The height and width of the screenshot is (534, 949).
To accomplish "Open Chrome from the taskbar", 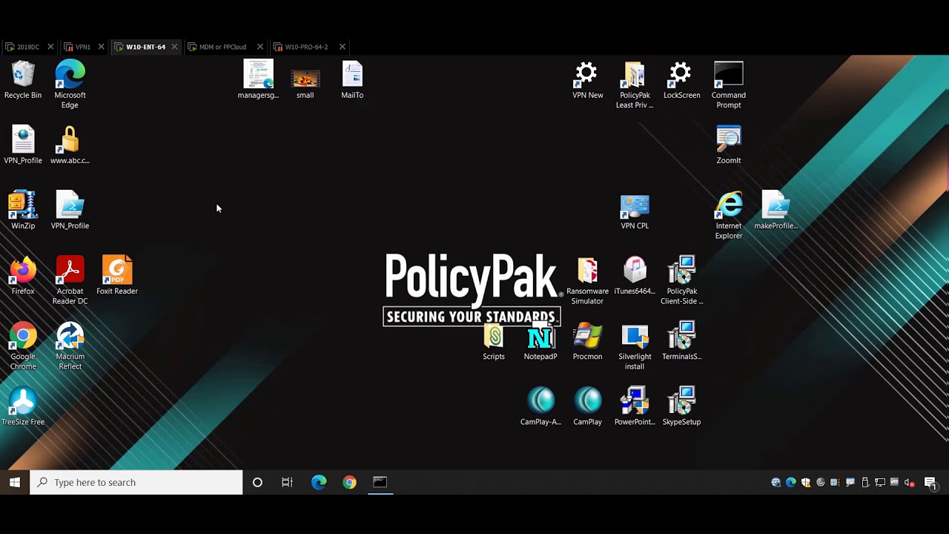I will [x=349, y=482].
